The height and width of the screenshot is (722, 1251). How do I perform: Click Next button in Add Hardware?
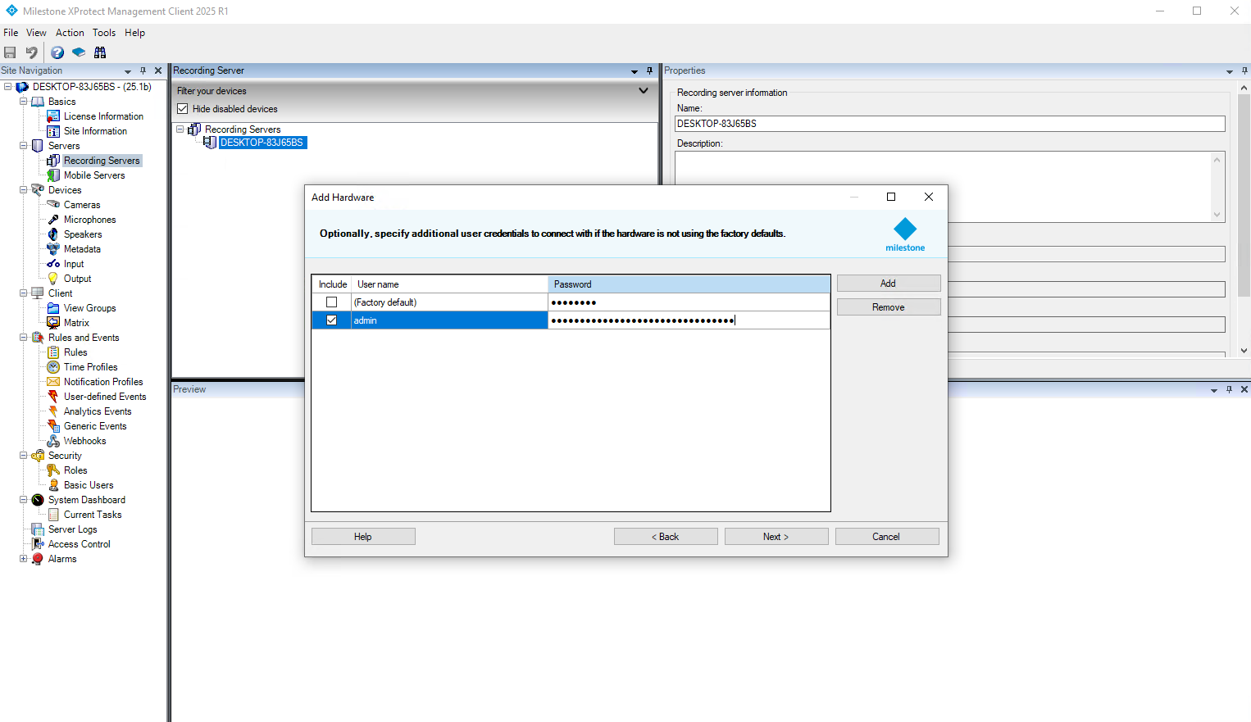coord(776,537)
